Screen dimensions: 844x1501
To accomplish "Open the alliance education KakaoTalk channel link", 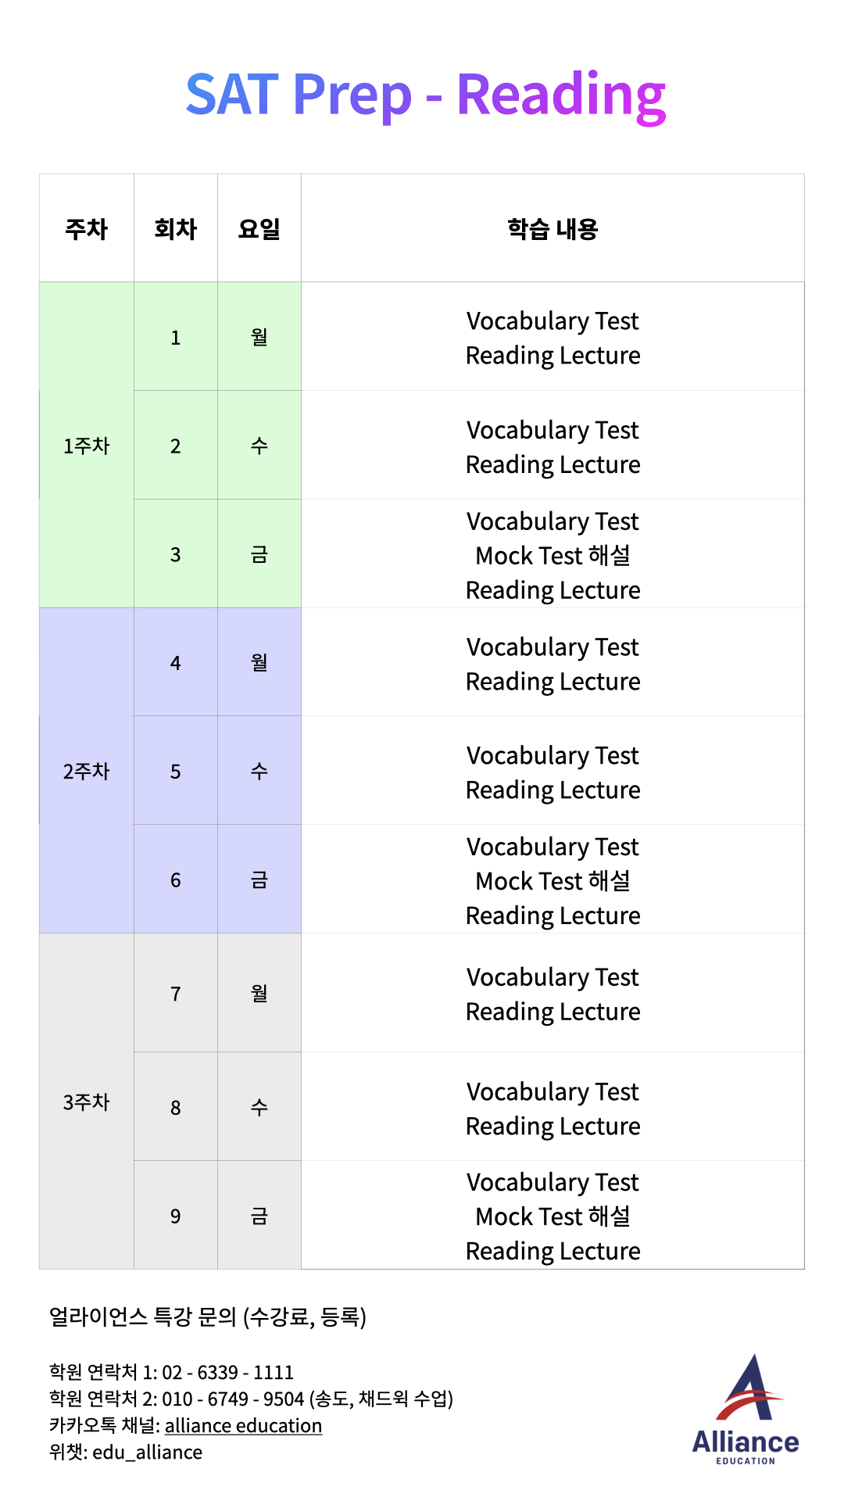I will pyautogui.click(x=243, y=1425).
